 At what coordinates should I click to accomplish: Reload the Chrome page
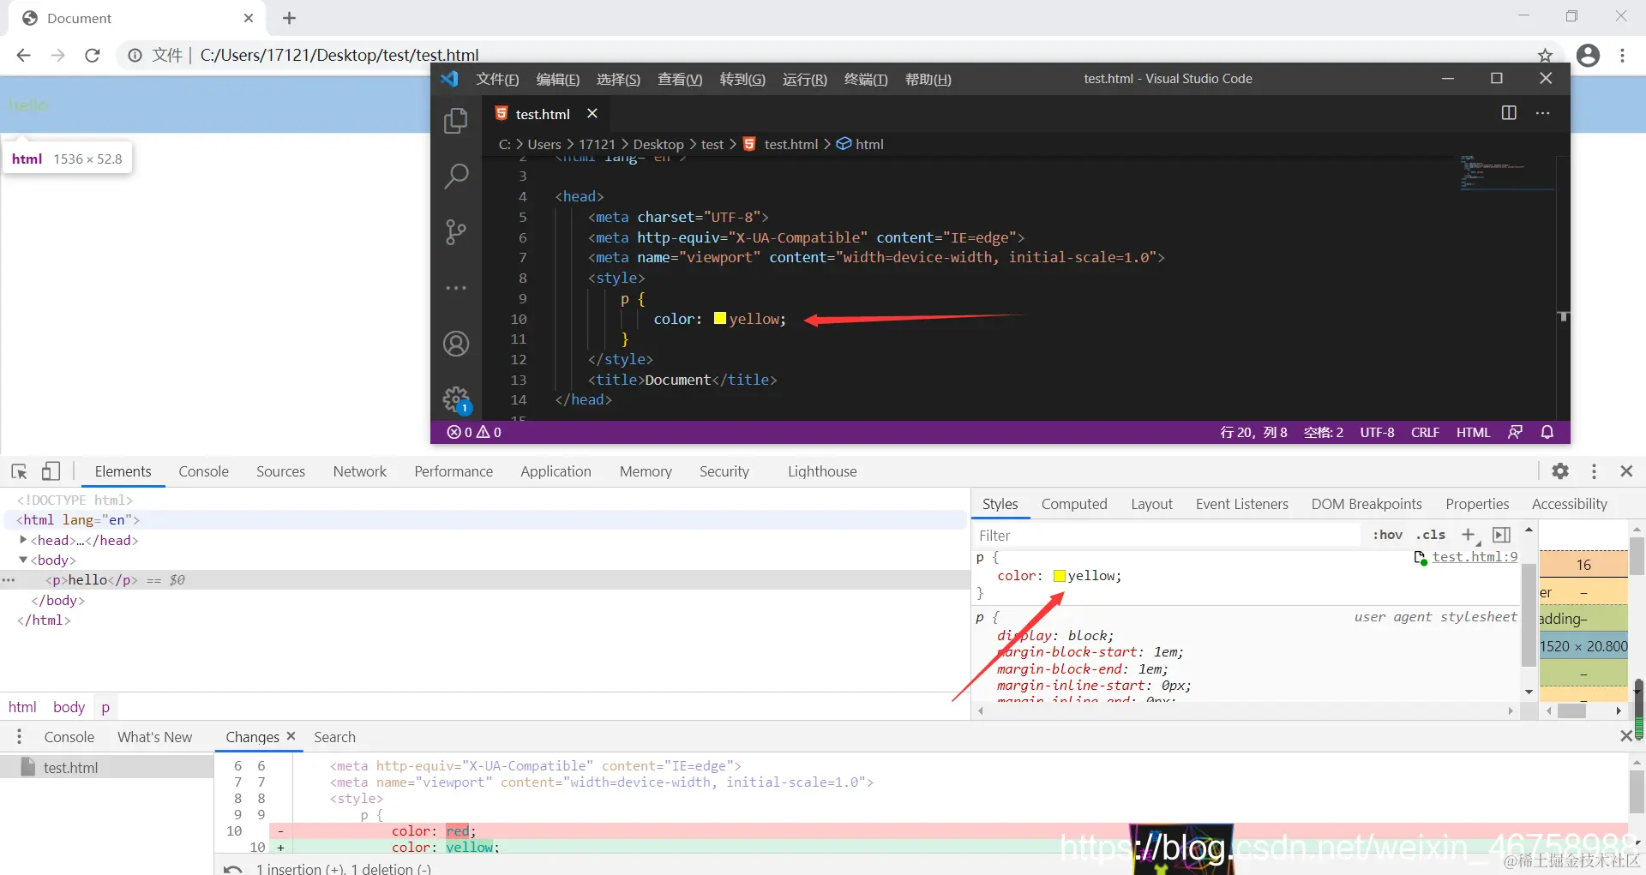(x=93, y=56)
